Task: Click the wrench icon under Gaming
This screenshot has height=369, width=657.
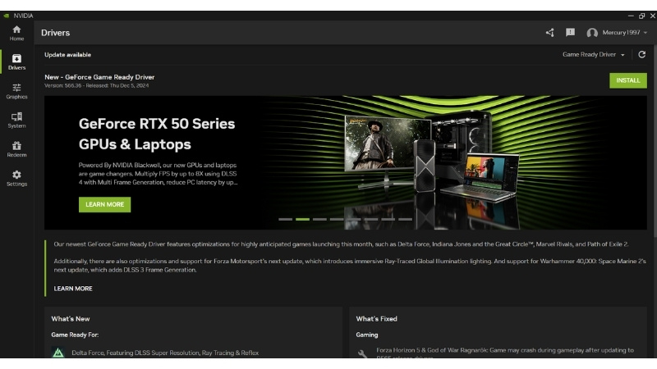Action: (363, 353)
